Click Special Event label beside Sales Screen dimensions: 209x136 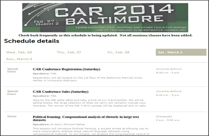[x=13, y=92]
